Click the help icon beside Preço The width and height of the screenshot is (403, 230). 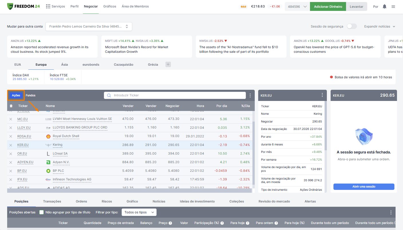170,223
